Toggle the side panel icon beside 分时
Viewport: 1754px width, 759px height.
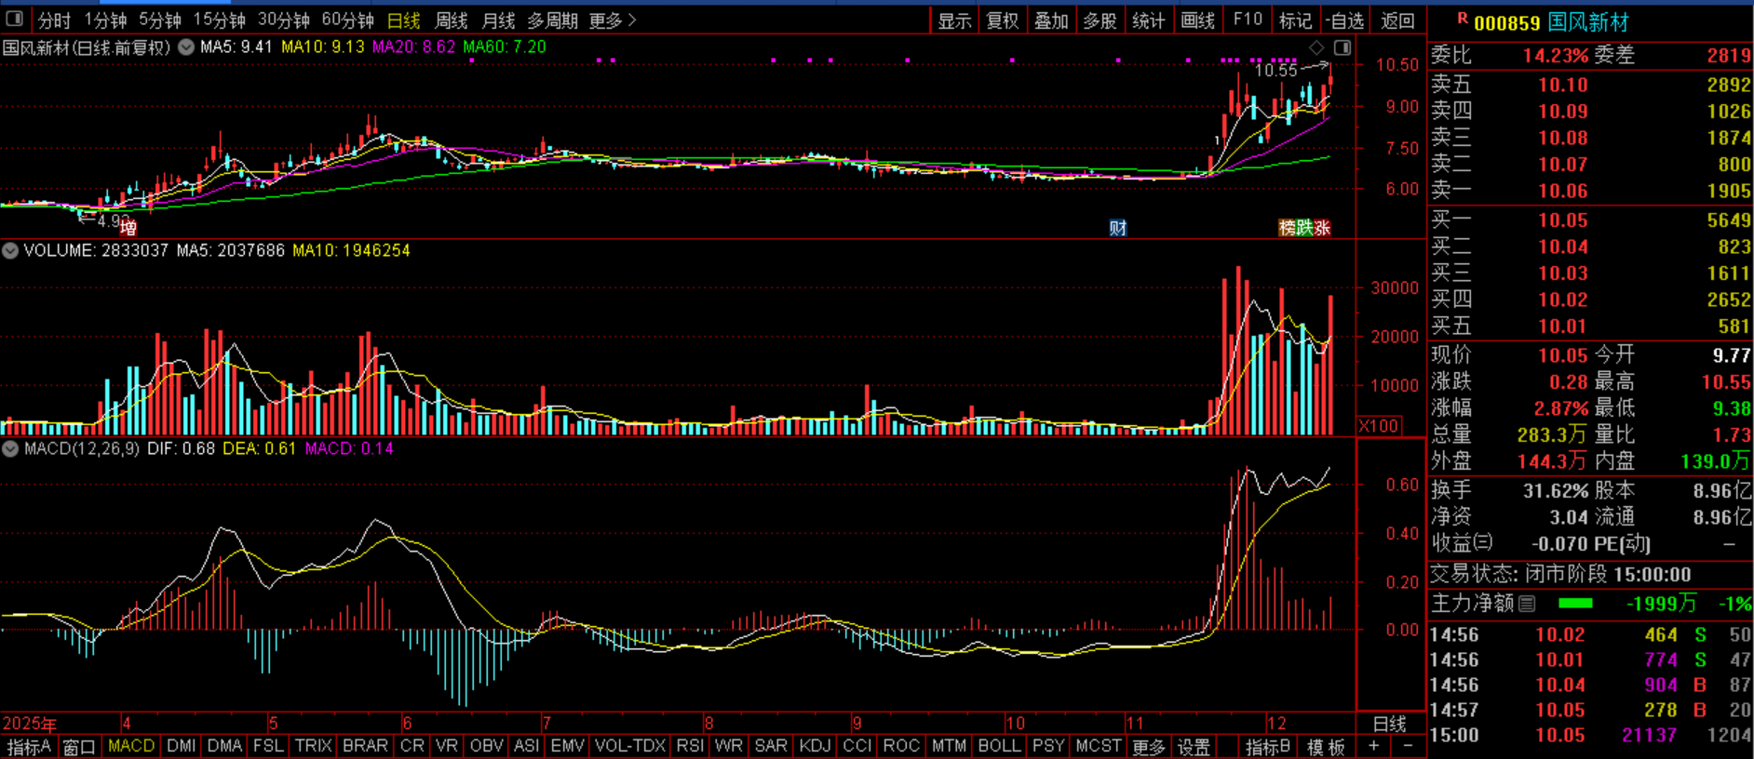15,19
